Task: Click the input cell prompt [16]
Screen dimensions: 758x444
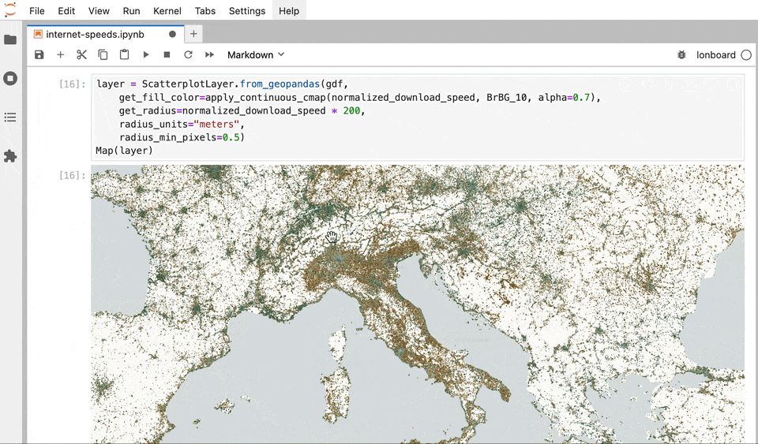Action: coord(72,84)
